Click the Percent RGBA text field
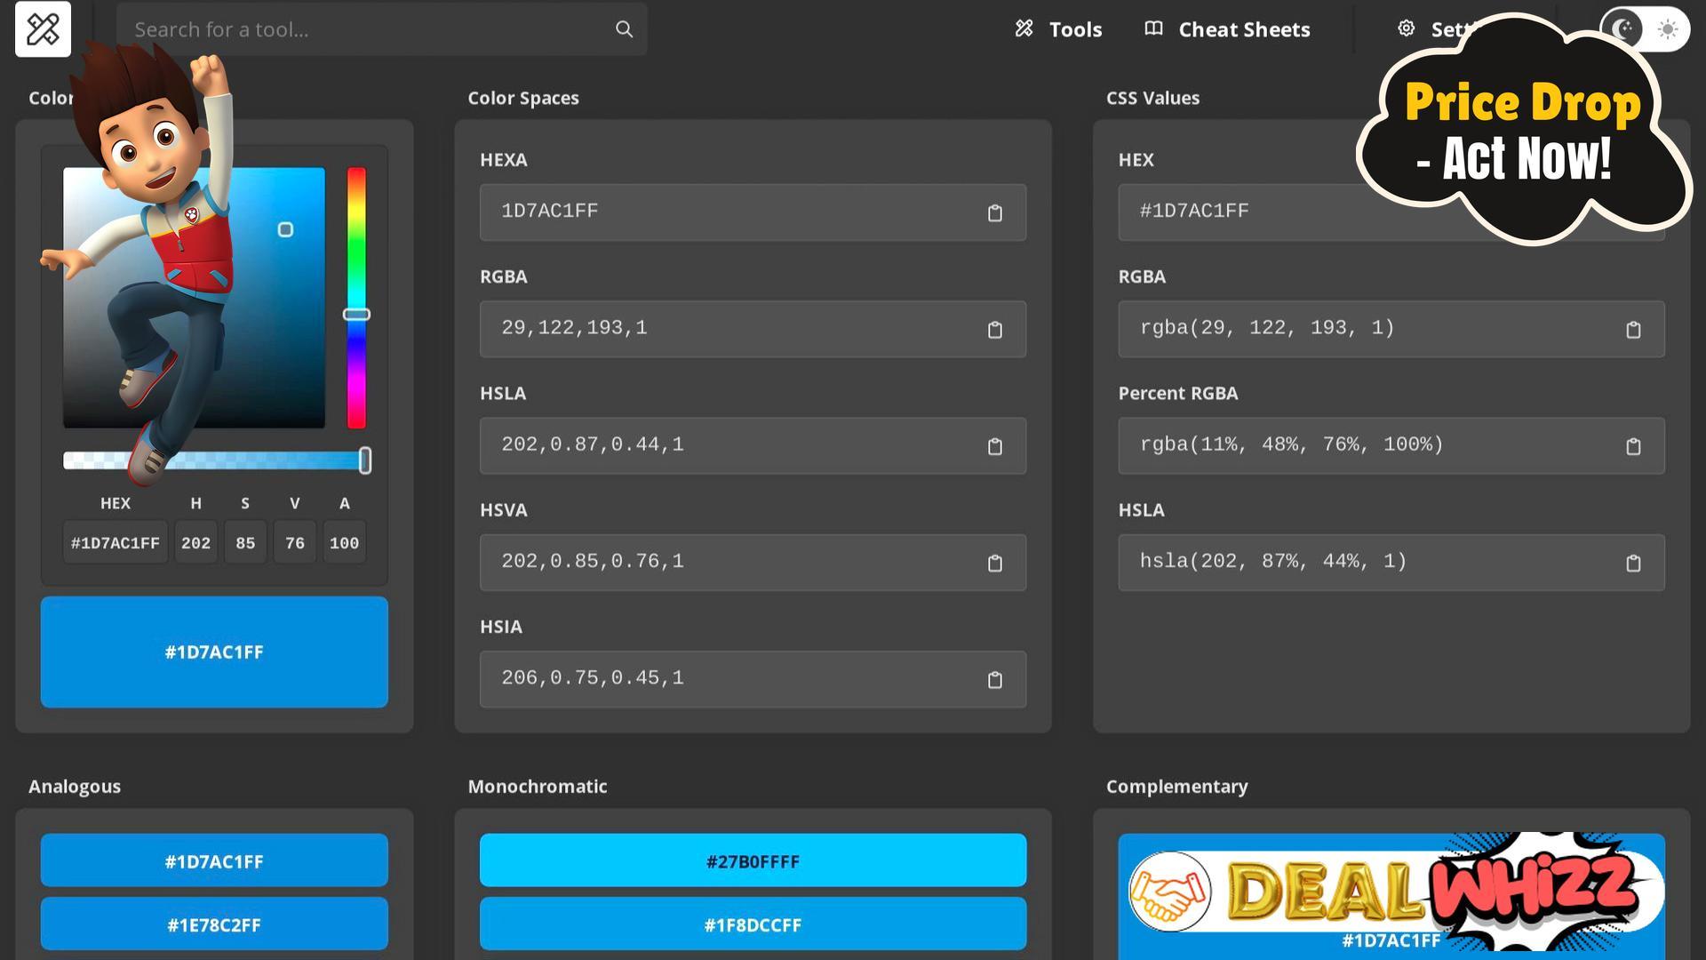This screenshot has width=1706, height=960. (1391, 445)
